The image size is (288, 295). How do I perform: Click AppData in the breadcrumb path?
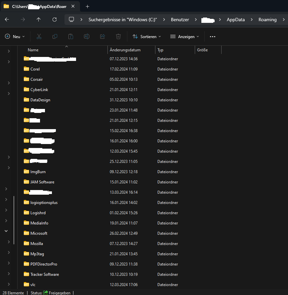235,20
